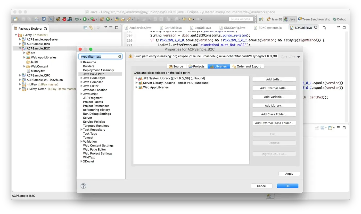This screenshot has height=214, width=361.
Task: Confirm the Properties dialog with OK
Action: pyautogui.click(x=288, y=186)
